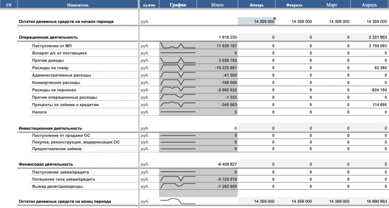Select the Инвестиционная деятельность row label
The width and height of the screenshot is (389, 208).
click(x=51, y=128)
